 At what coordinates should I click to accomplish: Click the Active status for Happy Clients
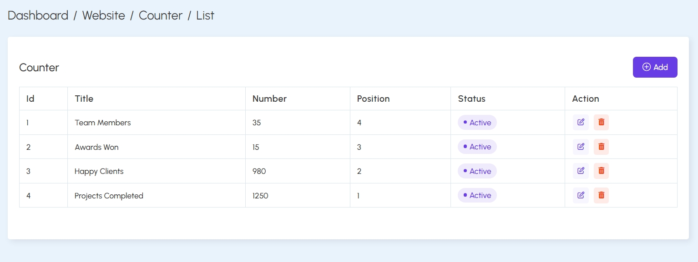point(477,171)
